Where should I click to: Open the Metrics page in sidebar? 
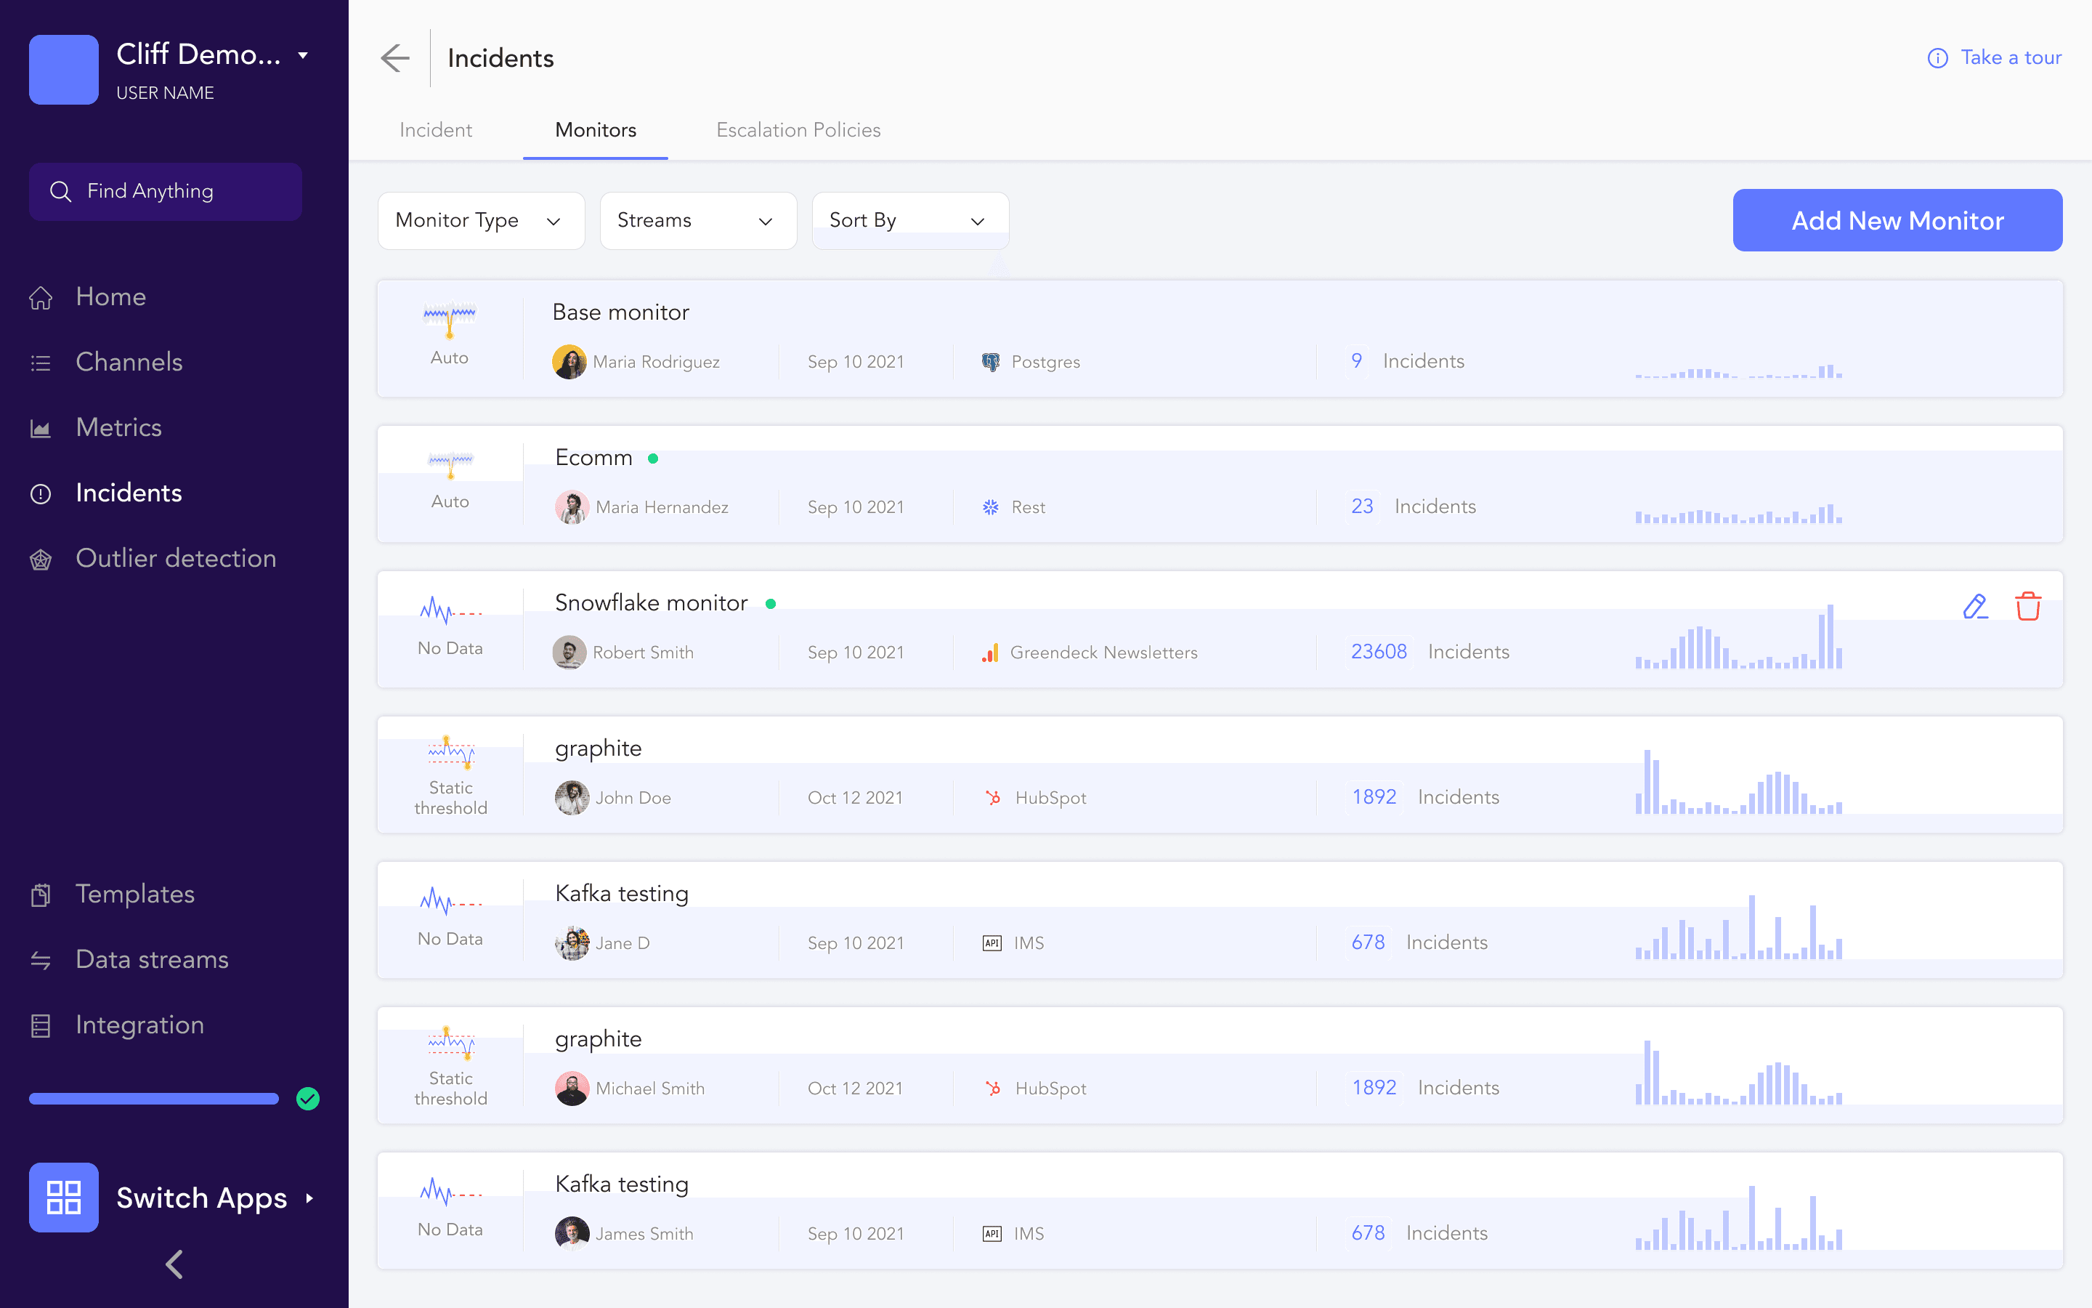(118, 427)
